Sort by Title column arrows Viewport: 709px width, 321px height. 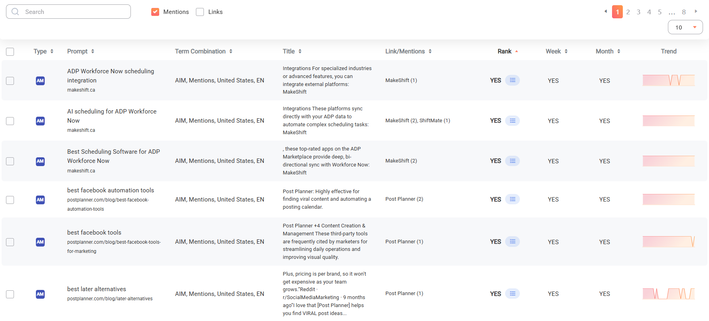[x=300, y=51]
